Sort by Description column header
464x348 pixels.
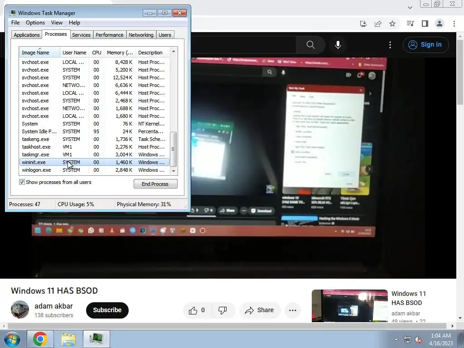(152, 53)
